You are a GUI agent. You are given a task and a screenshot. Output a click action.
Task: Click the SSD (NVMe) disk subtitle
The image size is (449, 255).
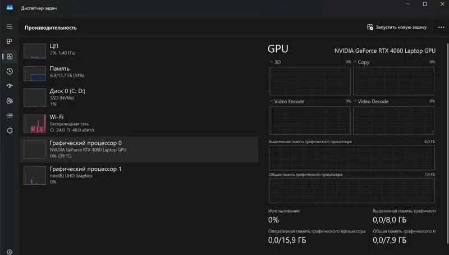click(x=62, y=98)
